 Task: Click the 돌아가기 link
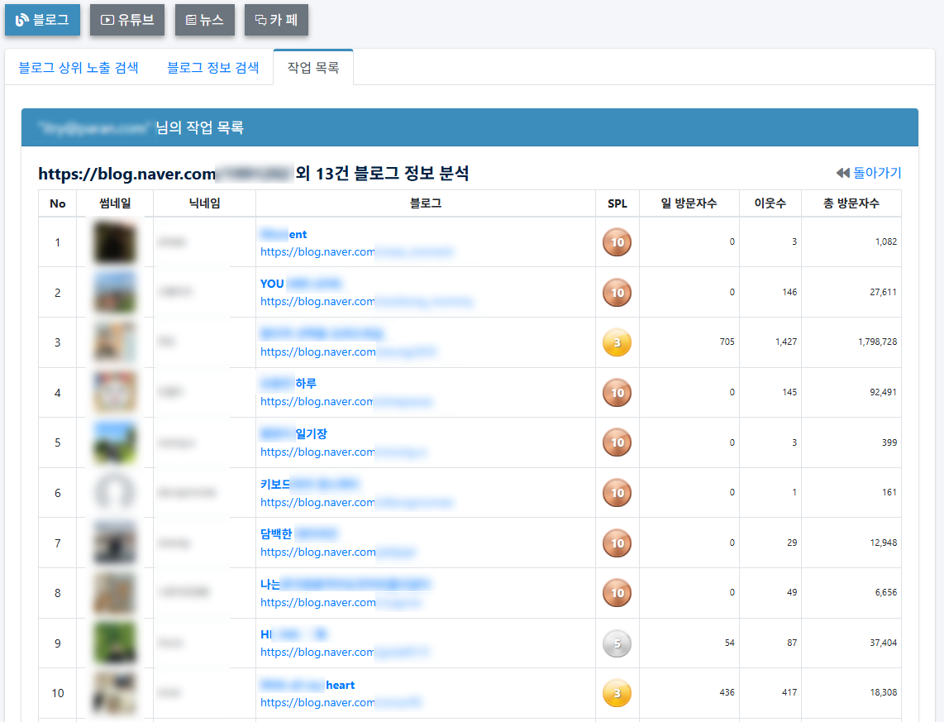[879, 172]
